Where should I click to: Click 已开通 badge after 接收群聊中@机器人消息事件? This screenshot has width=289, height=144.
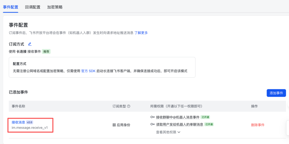pos(205,117)
